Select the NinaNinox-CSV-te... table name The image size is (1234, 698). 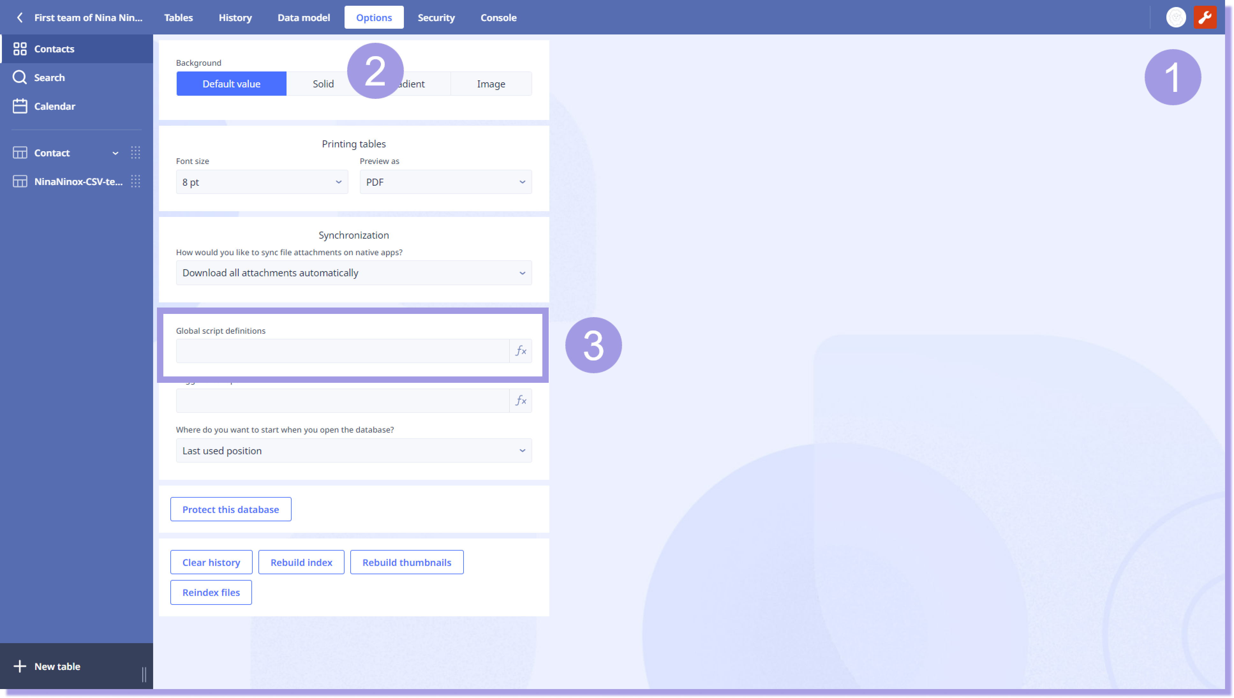78,182
